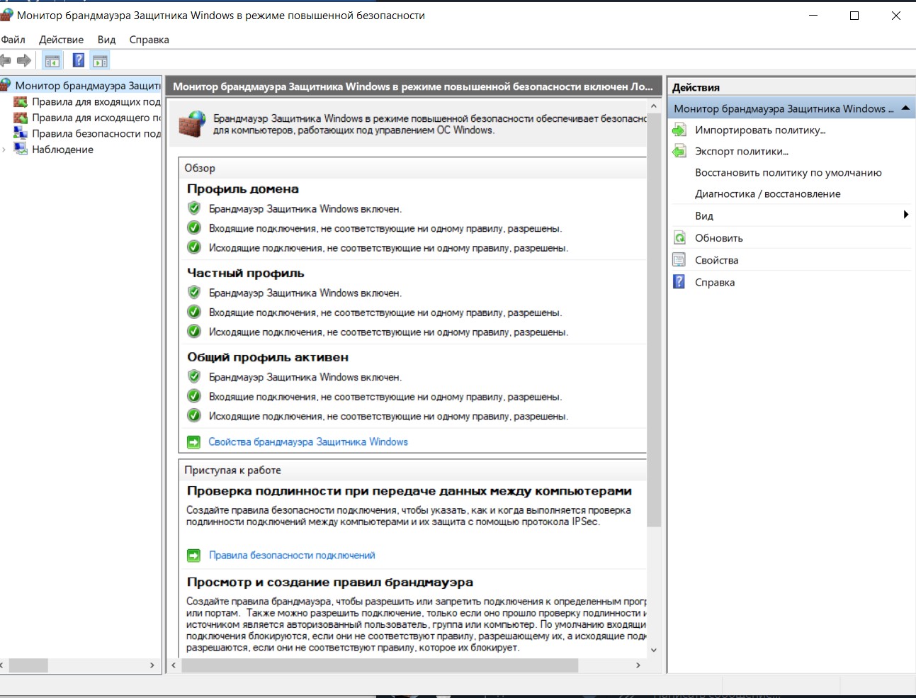This screenshot has height=698, width=916.
Task: Click tree pane horizontal scrollbar thumb
Action: click(x=28, y=665)
